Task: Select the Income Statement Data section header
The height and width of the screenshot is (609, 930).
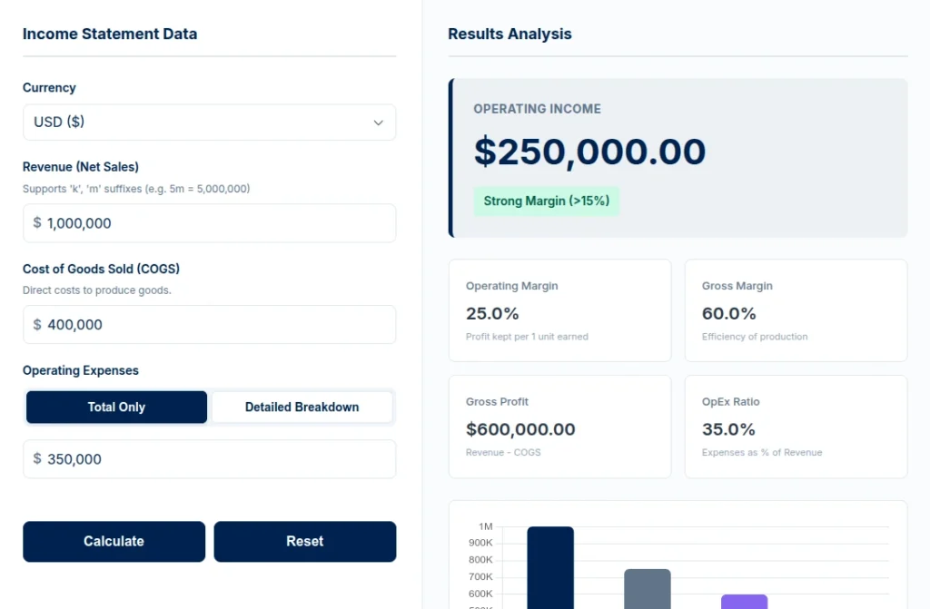Action: tap(110, 34)
